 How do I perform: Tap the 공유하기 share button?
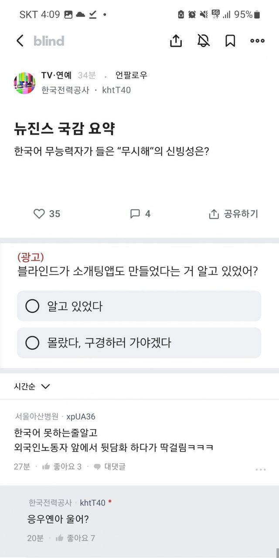[x=234, y=214]
